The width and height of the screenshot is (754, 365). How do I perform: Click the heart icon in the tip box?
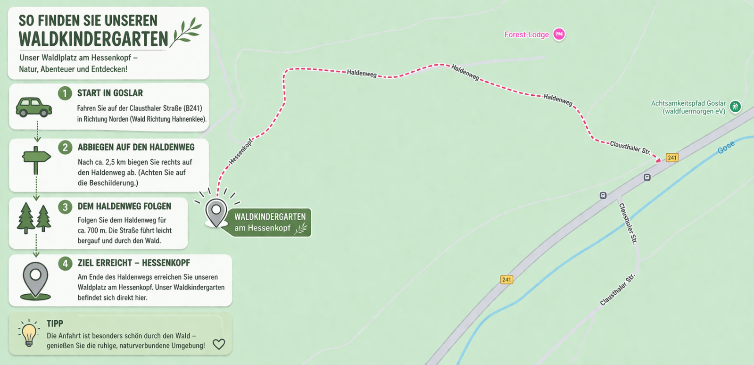[x=219, y=344]
